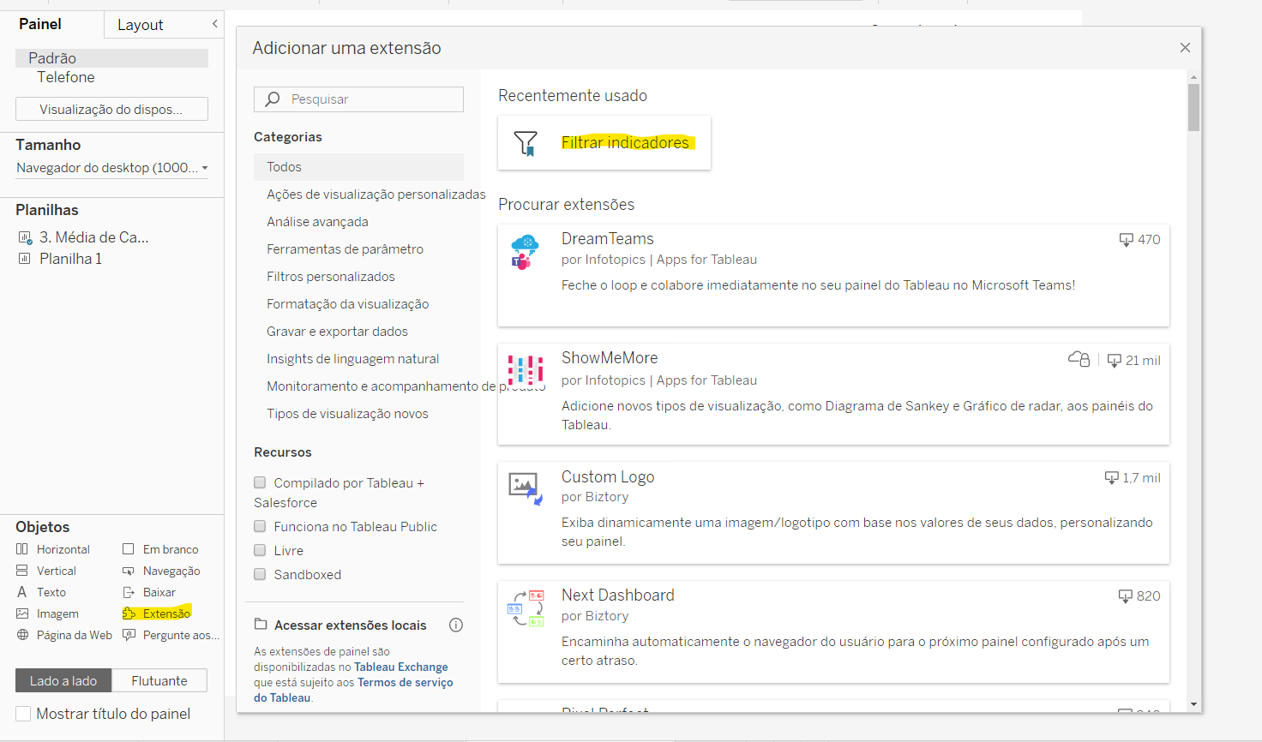Select the Navegação object icon
The height and width of the screenshot is (742, 1262).
[x=129, y=571]
